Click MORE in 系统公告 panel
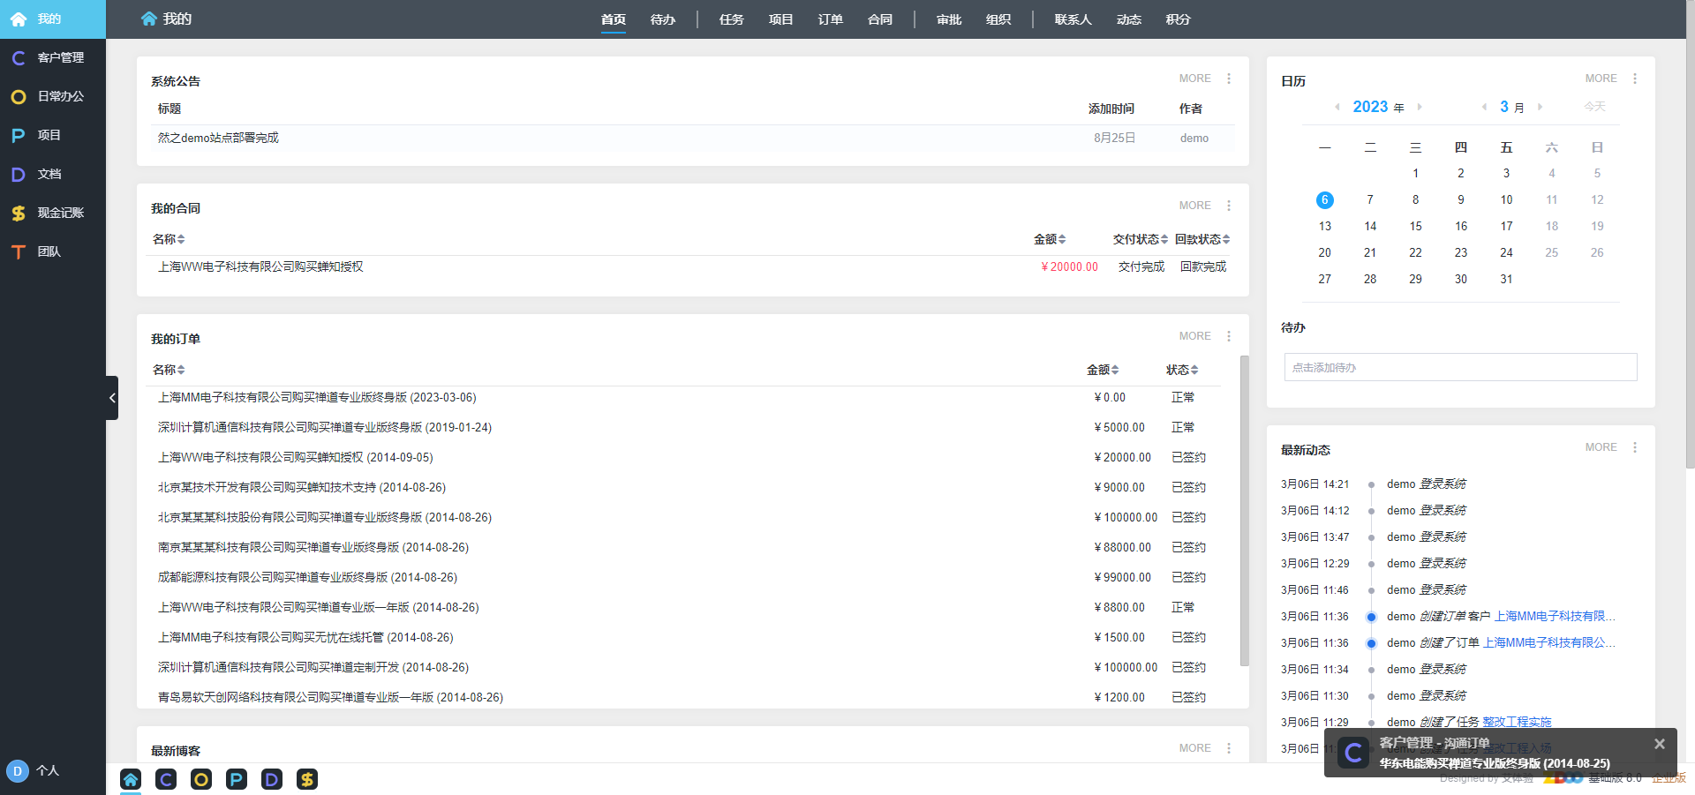This screenshot has height=795, width=1695. point(1195,79)
